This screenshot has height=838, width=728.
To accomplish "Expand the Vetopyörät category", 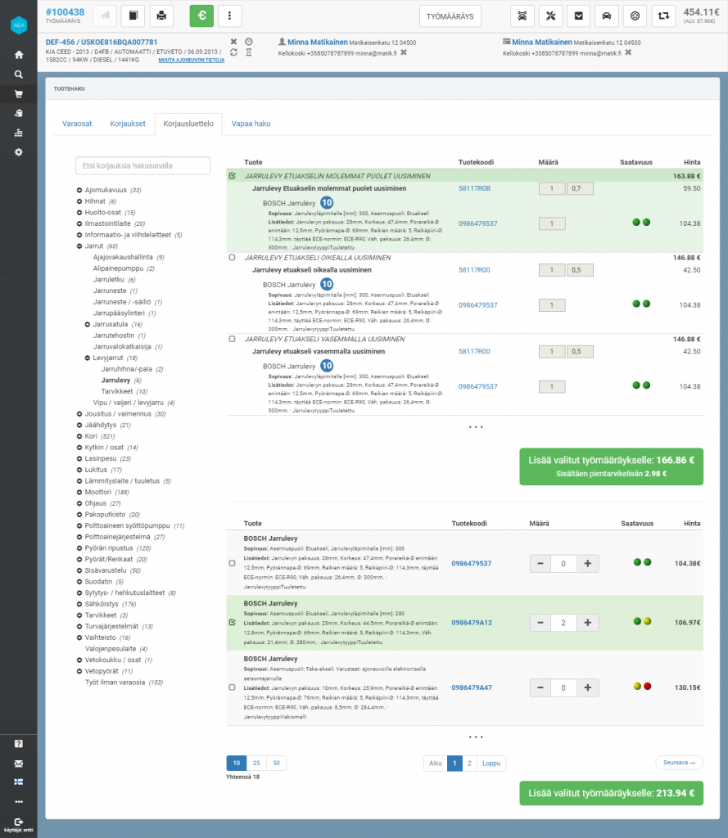I will click(79, 671).
